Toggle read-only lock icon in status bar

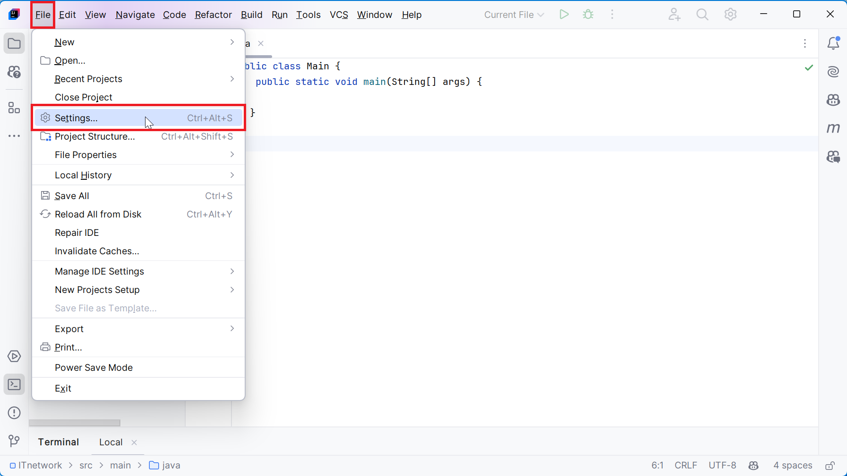(x=830, y=466)
